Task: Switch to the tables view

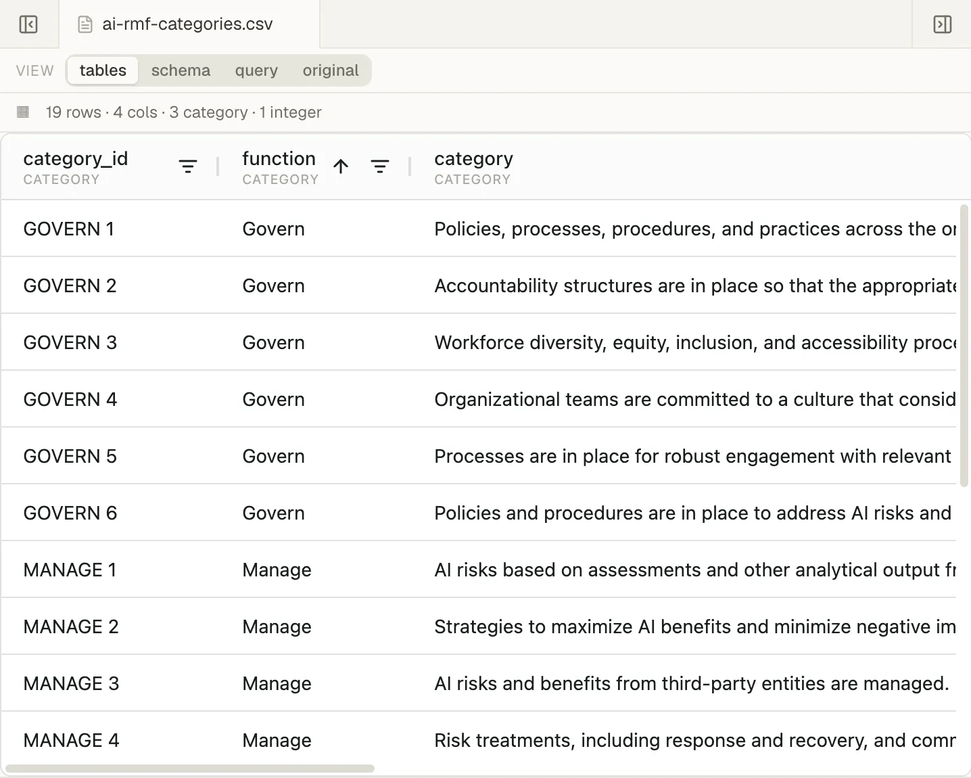Action: (x=103, y=70)
